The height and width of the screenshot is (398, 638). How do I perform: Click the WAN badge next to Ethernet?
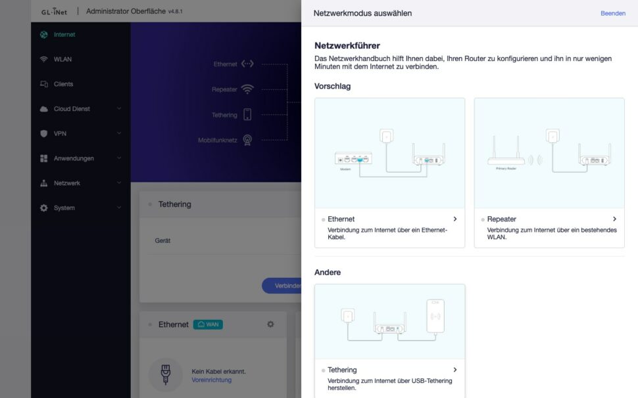(208, 324)
